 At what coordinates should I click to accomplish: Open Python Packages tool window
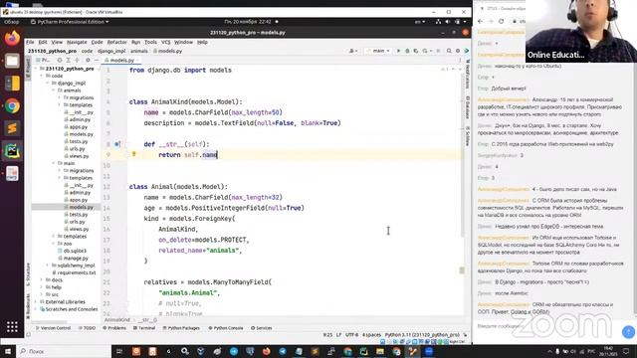pos(181,328)
